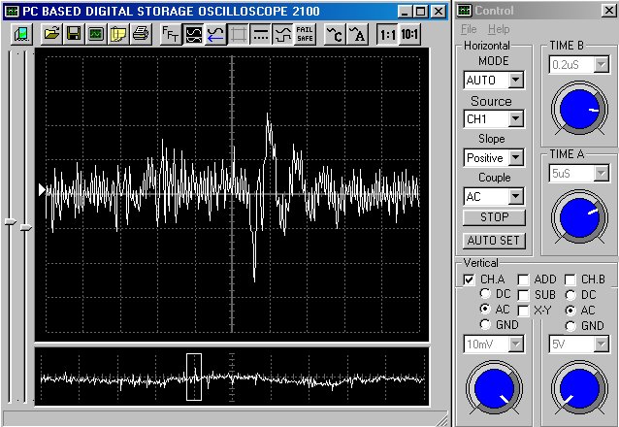This screenshot has width=619, height=427.
Task: Click the Save floppy disk icon
Action: coord(73,34)
